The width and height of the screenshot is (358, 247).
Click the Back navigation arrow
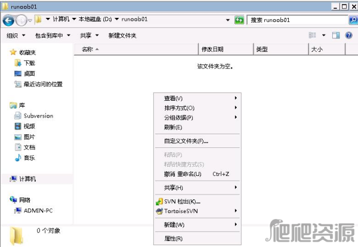pyautogui.click(x=8, y=20)
